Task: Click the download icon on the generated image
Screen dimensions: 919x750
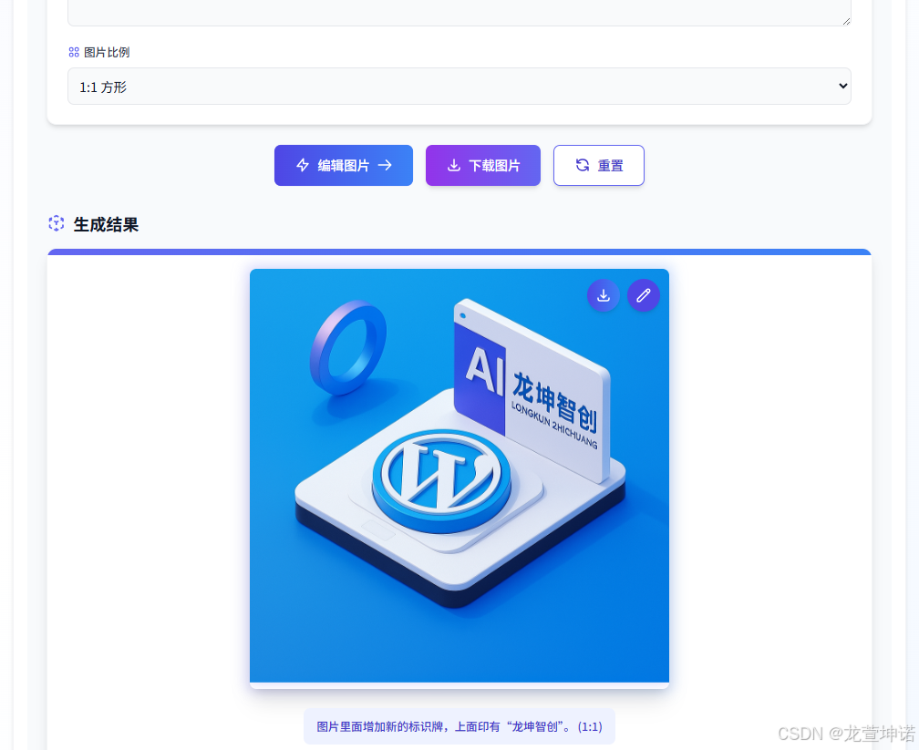Action: [604, 295]
